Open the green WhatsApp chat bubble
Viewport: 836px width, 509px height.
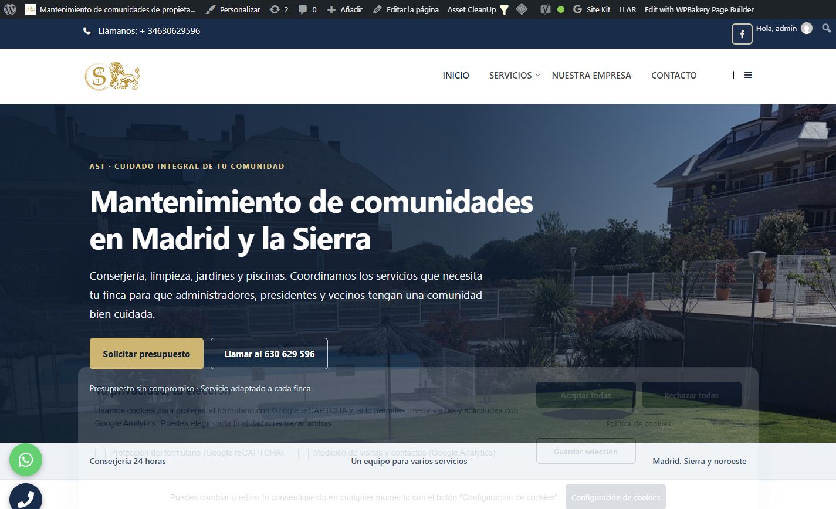pyautogui.click(x=26, y=460)
